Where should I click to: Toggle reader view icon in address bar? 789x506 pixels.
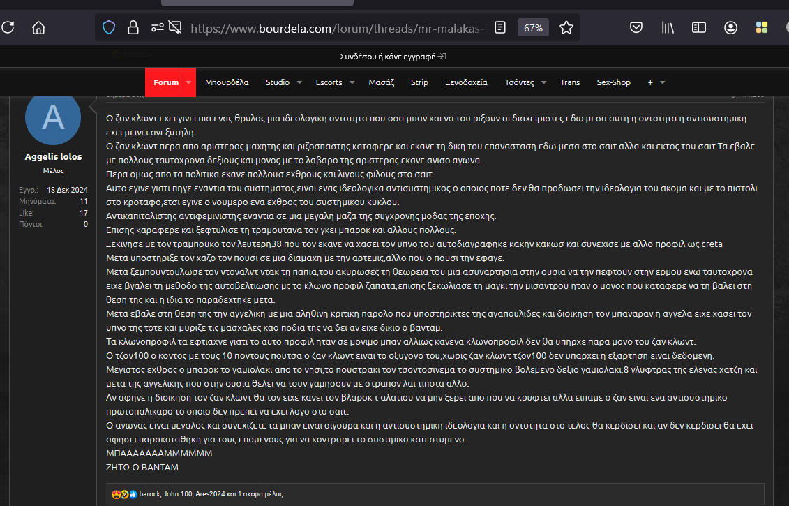tap(500, 28)
